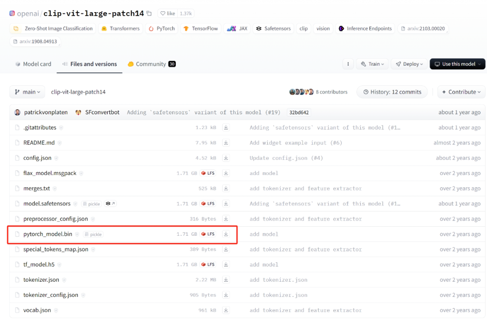
Task: Click the TensorFlow tag
Action: click(x=201, y=28)
